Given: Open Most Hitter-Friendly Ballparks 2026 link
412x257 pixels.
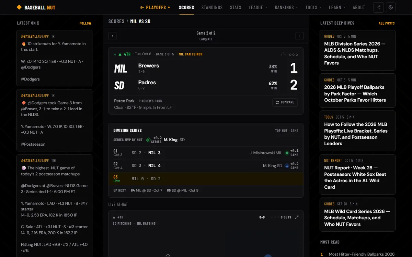Looking at the screenshot, I should coord(362,254).
